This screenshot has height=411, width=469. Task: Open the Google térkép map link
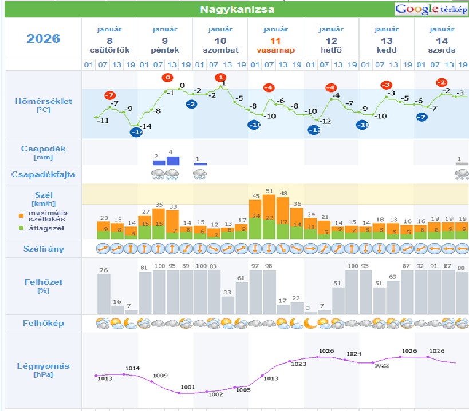(x=431, y=10)
